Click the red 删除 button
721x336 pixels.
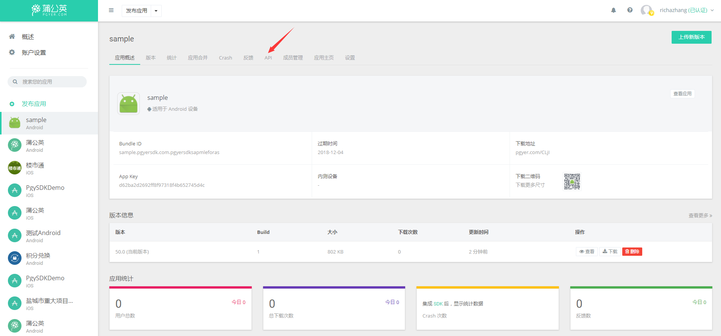(x=632, y=252)
